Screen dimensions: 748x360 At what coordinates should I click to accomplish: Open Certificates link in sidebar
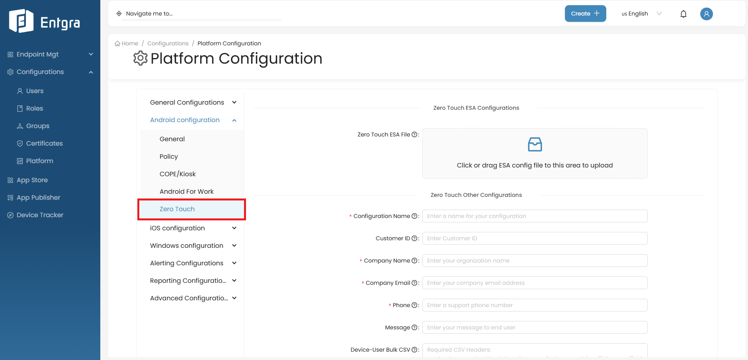click(x=45, y=143)
